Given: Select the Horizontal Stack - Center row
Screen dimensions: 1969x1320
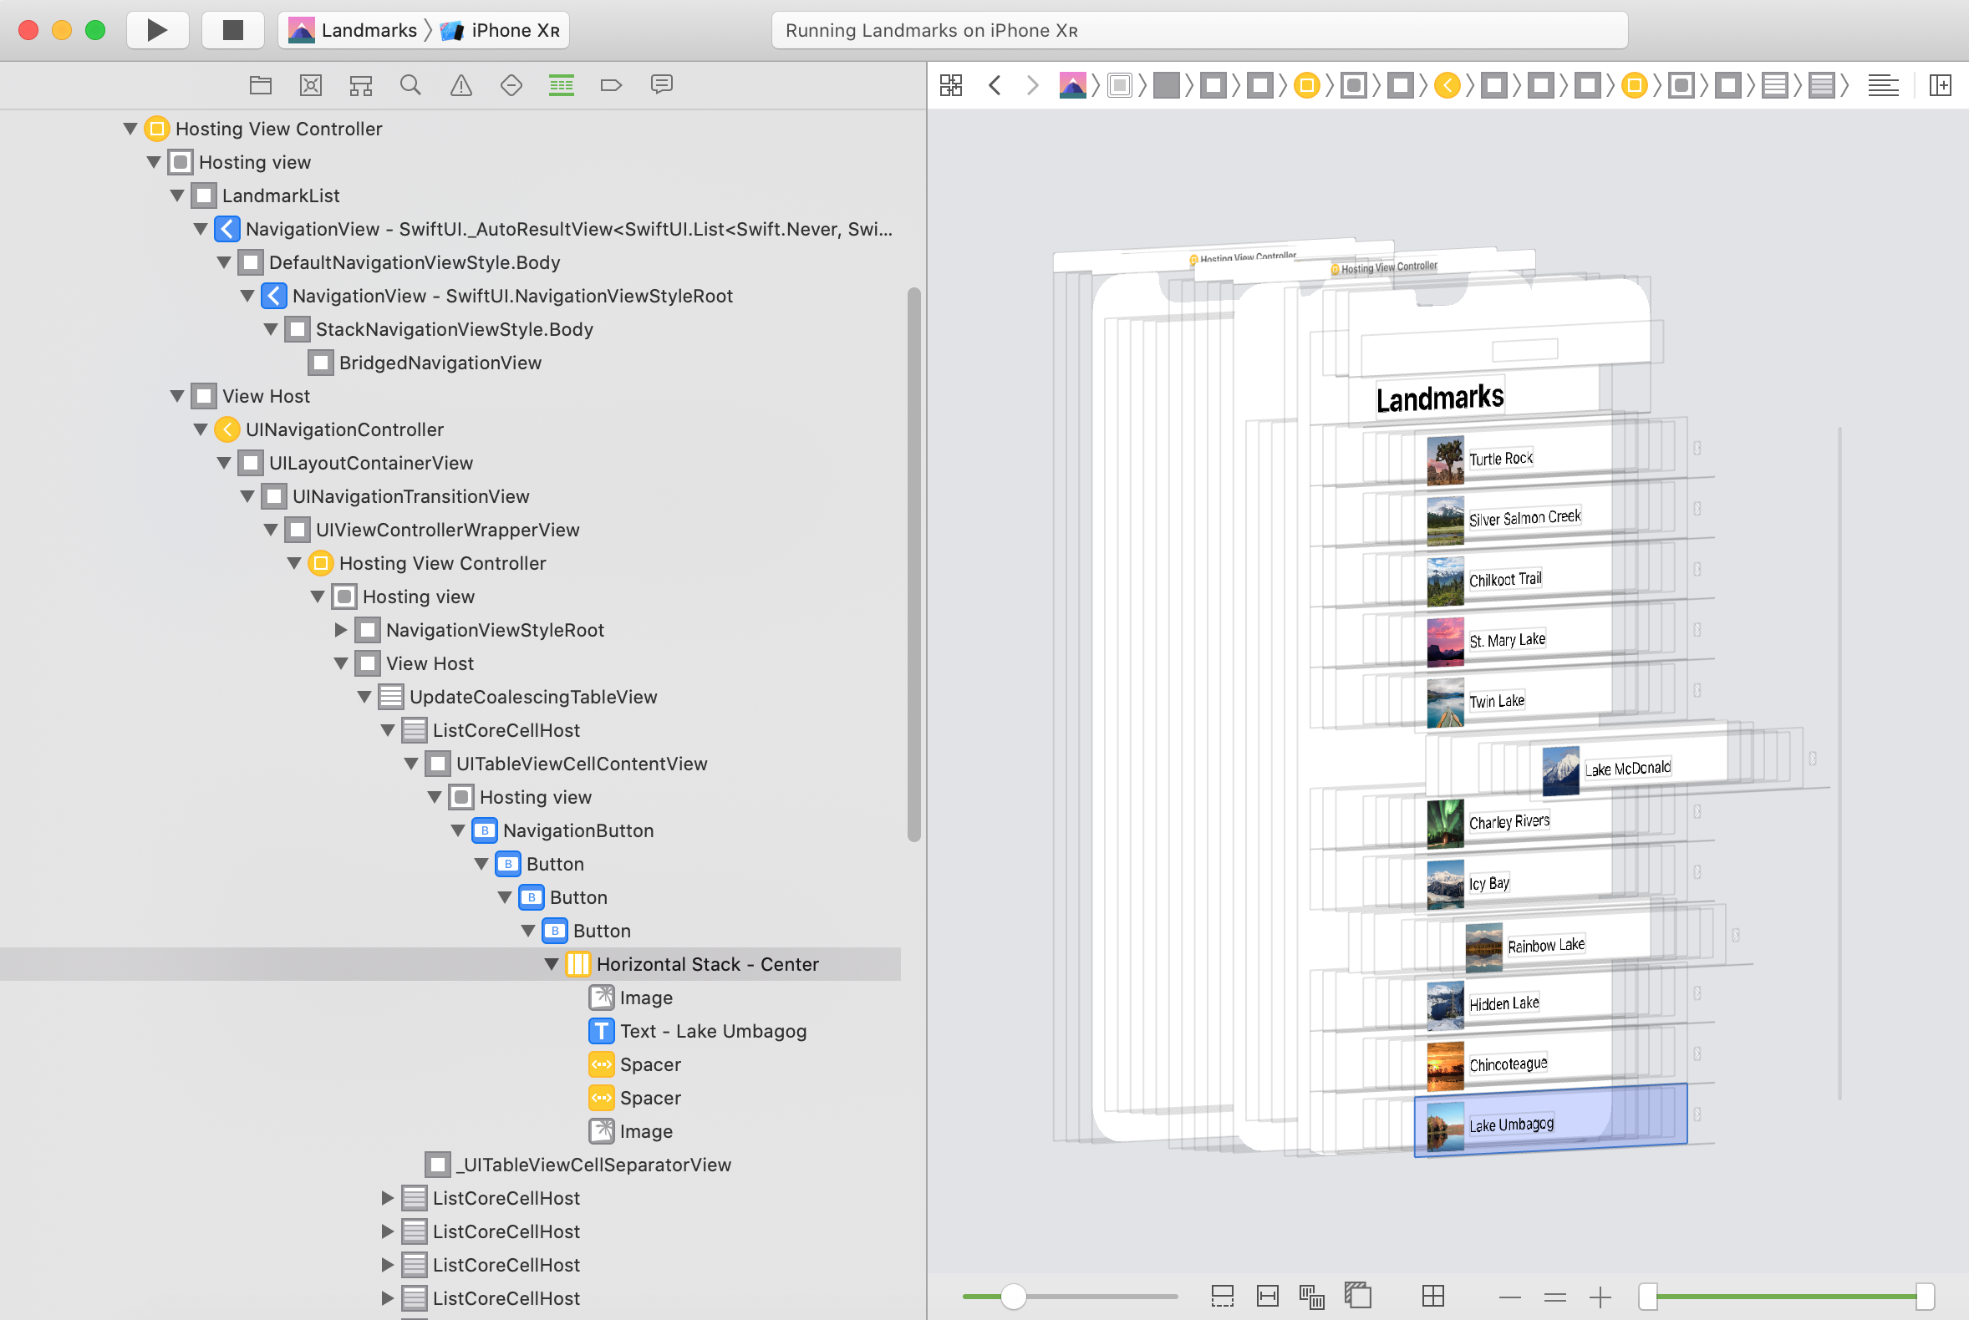Looking at the screenshot, I should pos(707,964).
